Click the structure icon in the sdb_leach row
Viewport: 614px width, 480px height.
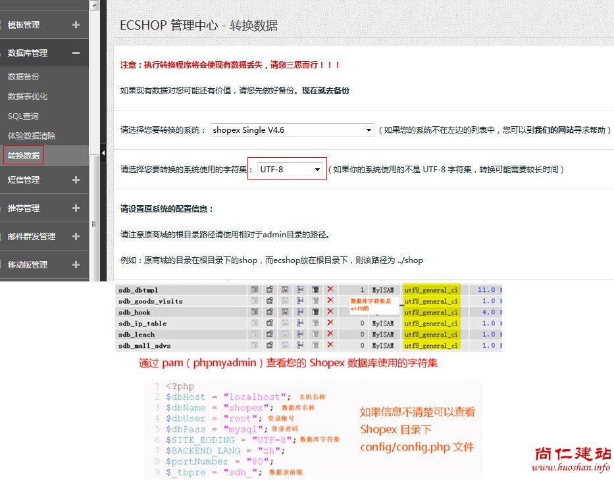(269, 334)
